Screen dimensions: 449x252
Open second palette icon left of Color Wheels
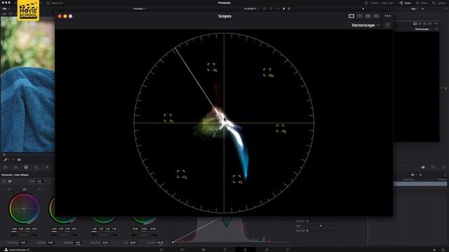click(x=15, y=167)
